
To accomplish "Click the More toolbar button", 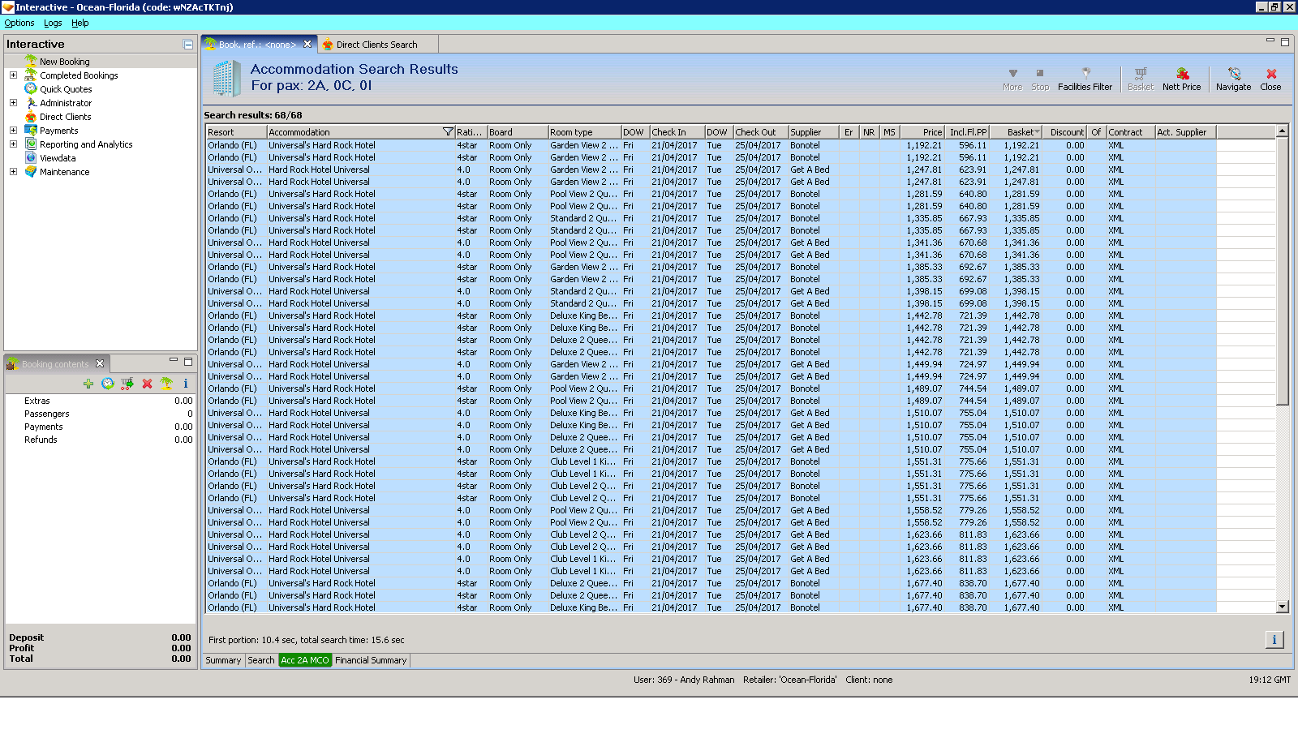I will pos(1012,79).
